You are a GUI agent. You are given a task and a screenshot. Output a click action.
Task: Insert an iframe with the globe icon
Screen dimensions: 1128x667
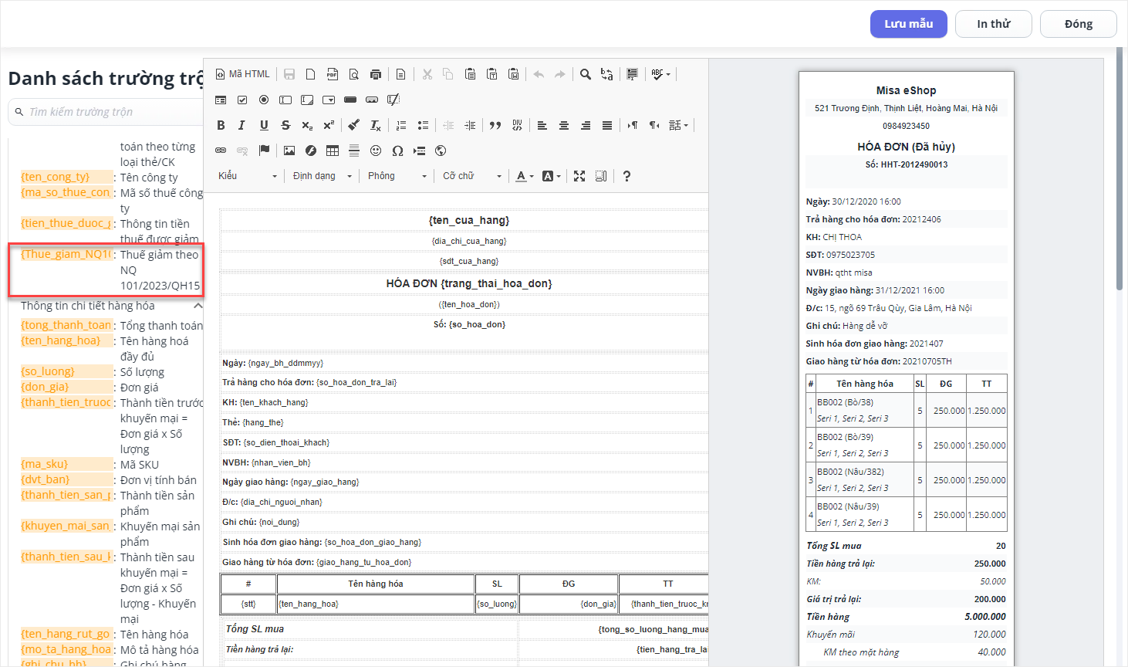click(x=441, y=151)
